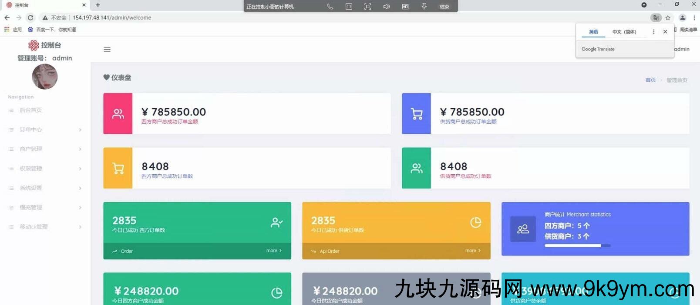Click the blue shopping cart icon tile

point(417,113)
